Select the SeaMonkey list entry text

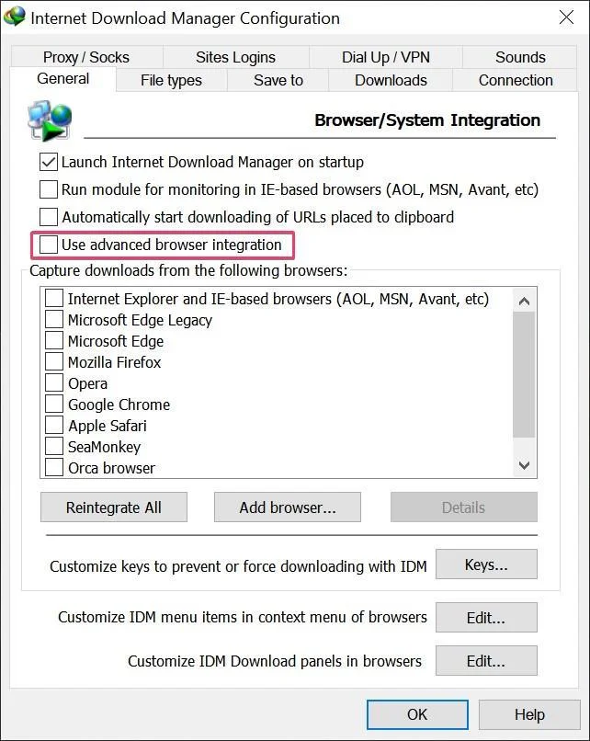105,447
